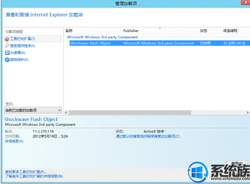The image size is (250, 184).
Task: Sort by 状态 column header
Action: (204, 31)
